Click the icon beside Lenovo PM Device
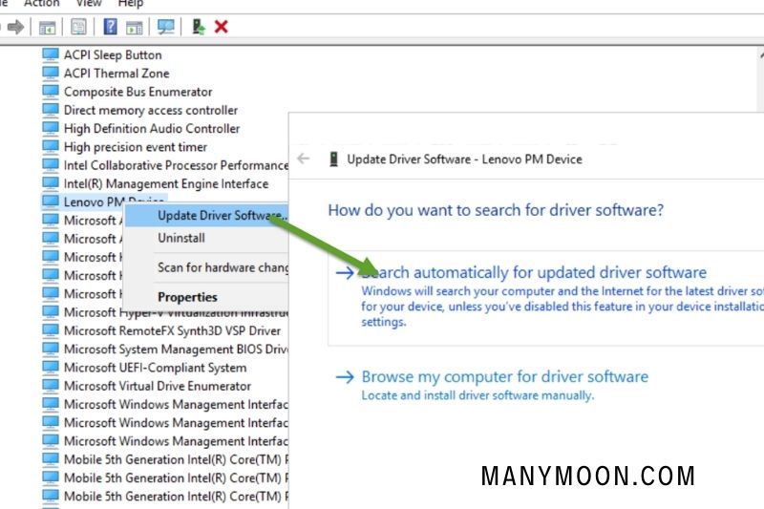Viewport: 764px width, 509px height. click(x=51, y=201)
